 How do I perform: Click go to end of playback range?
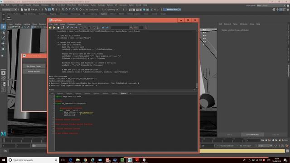[x=287, y=140]
